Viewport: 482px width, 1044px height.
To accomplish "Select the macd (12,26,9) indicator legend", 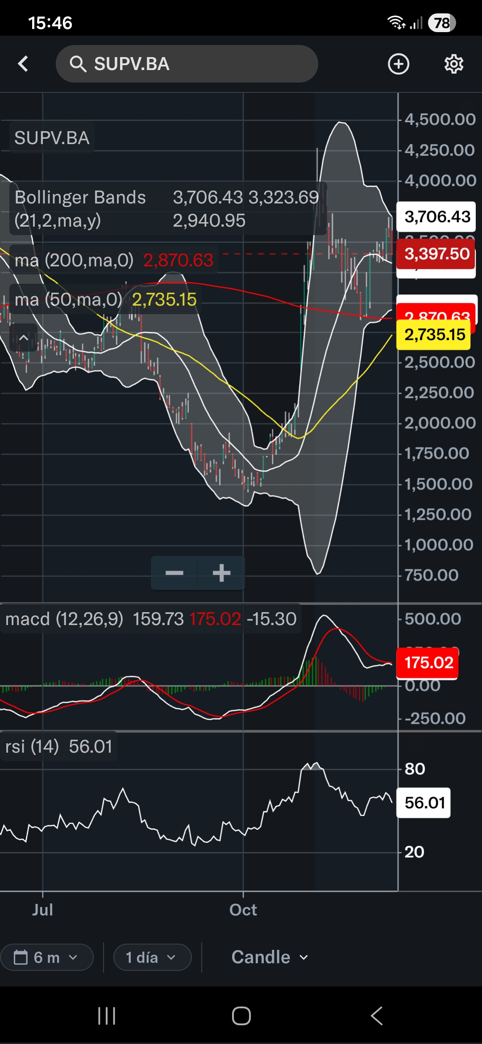I will 150,619.
